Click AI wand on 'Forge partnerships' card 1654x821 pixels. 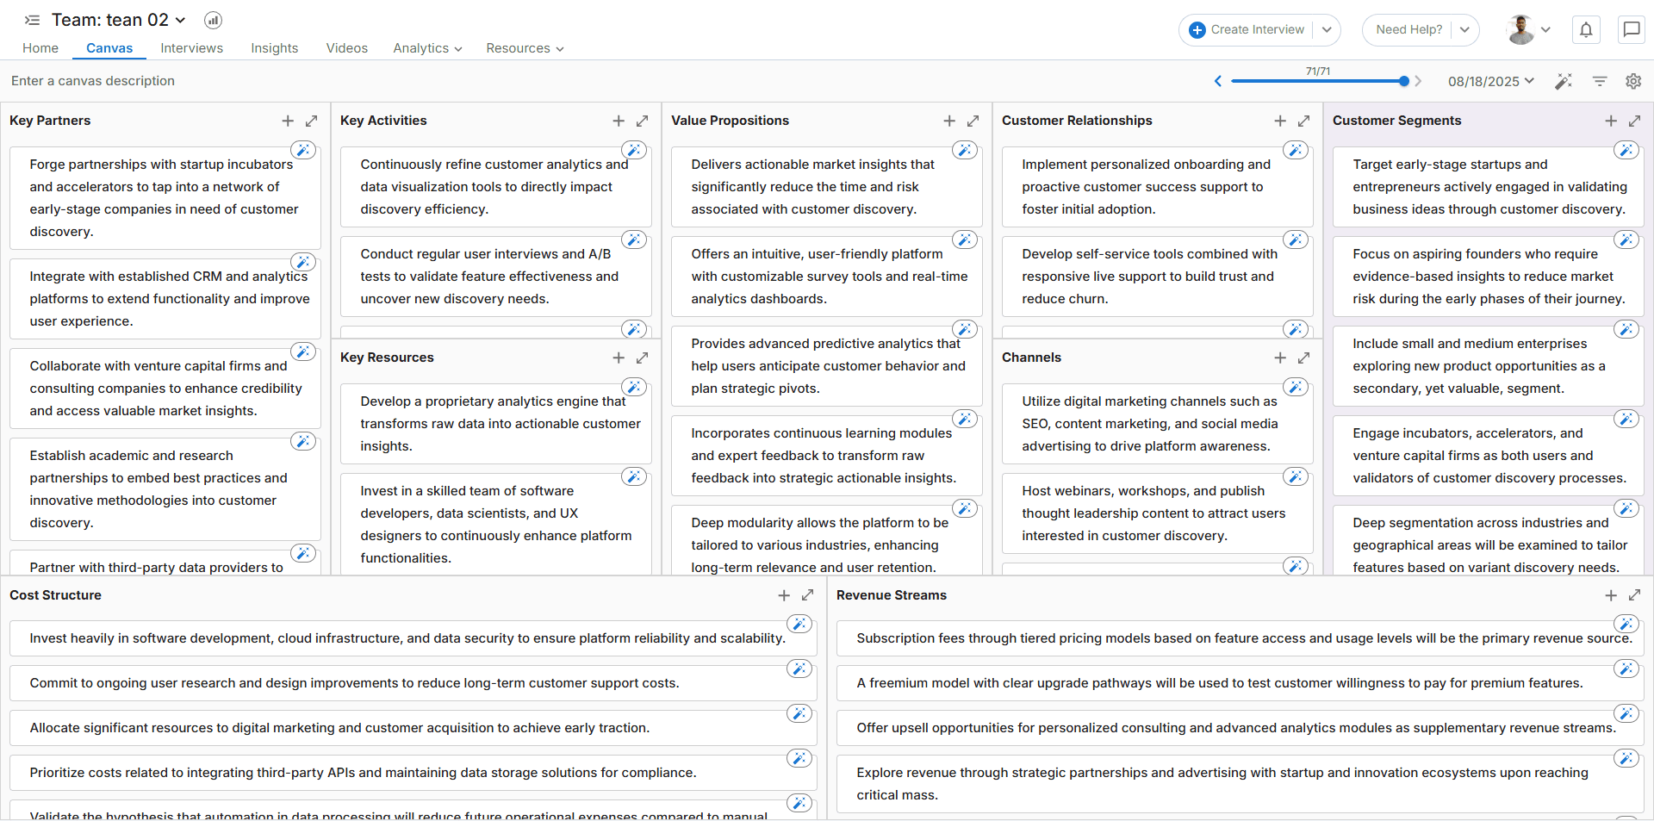303,150
